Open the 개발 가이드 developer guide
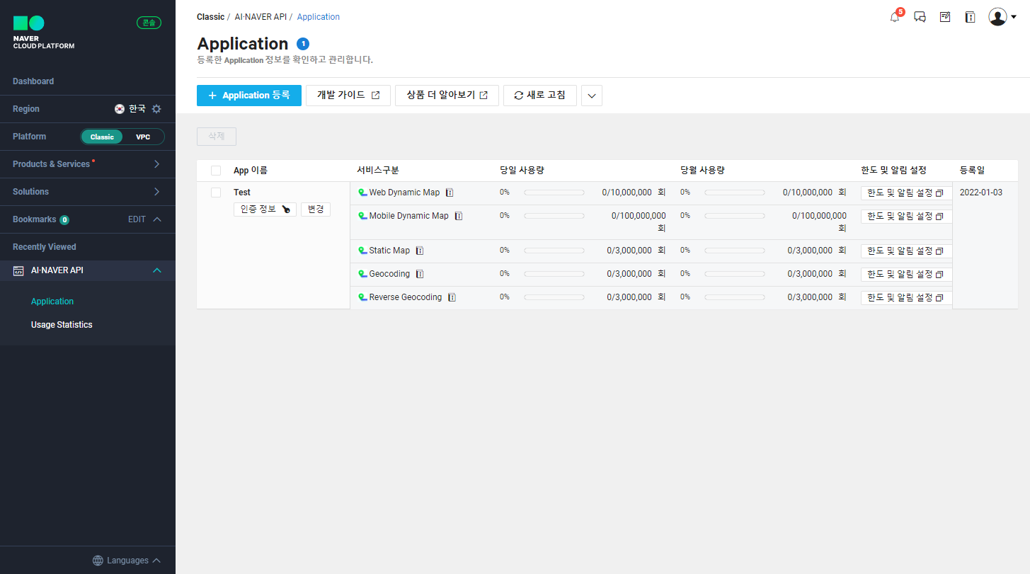Image resolution: width=1030 pixels, height=574 pixels. pyautogui.click(x=348, y=96)
